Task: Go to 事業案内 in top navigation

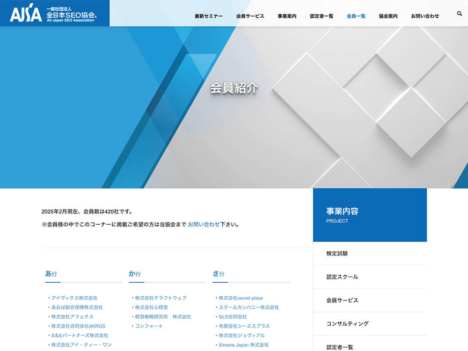Action: click(x=287, y=16)
